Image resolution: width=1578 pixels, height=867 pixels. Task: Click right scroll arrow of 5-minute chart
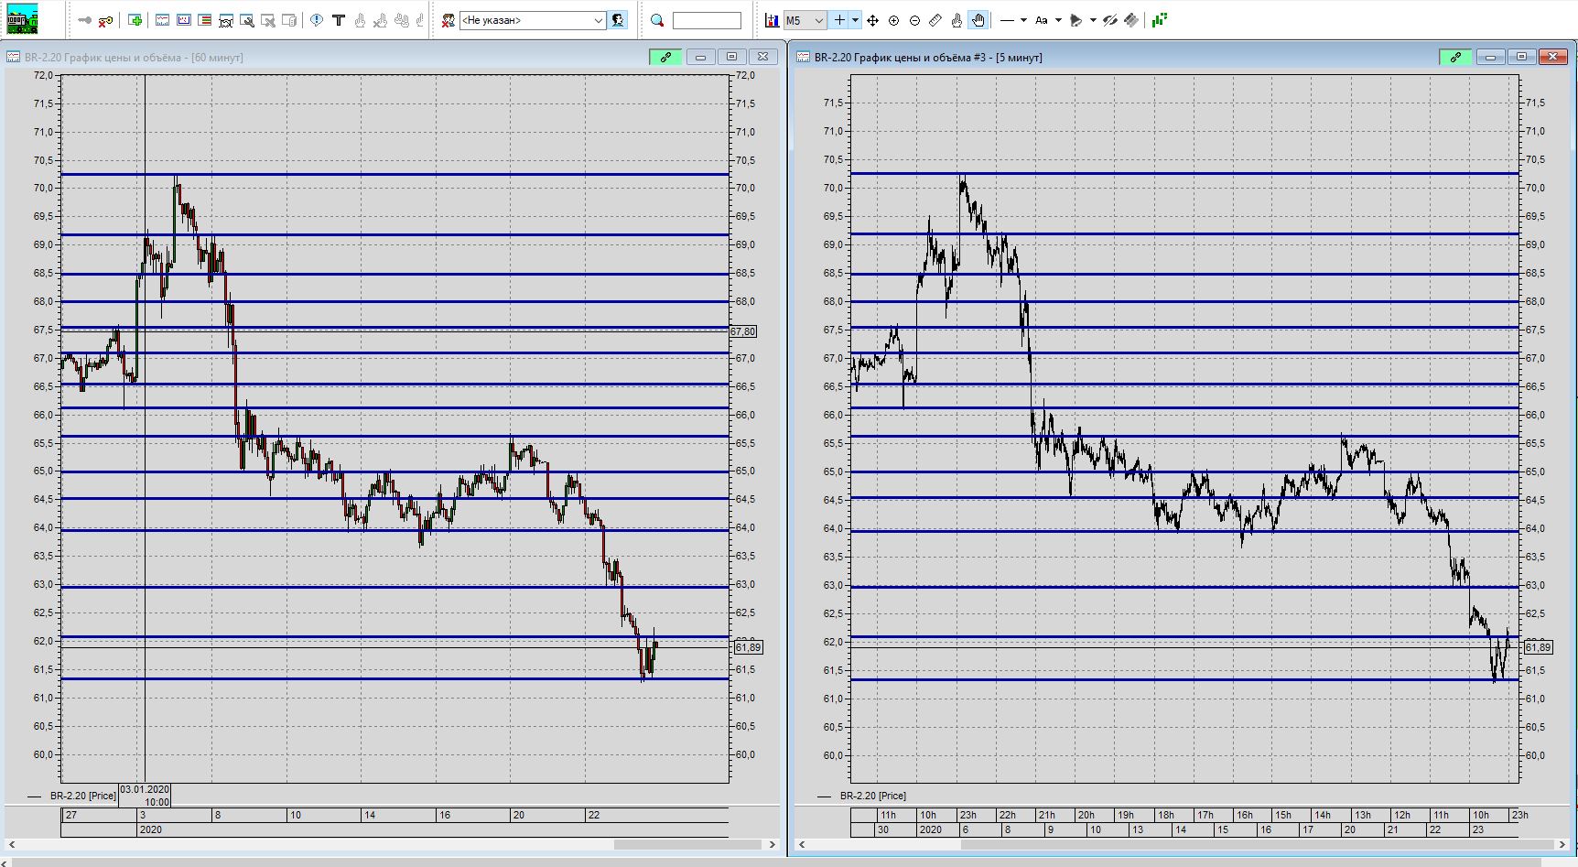[1562, 845]
